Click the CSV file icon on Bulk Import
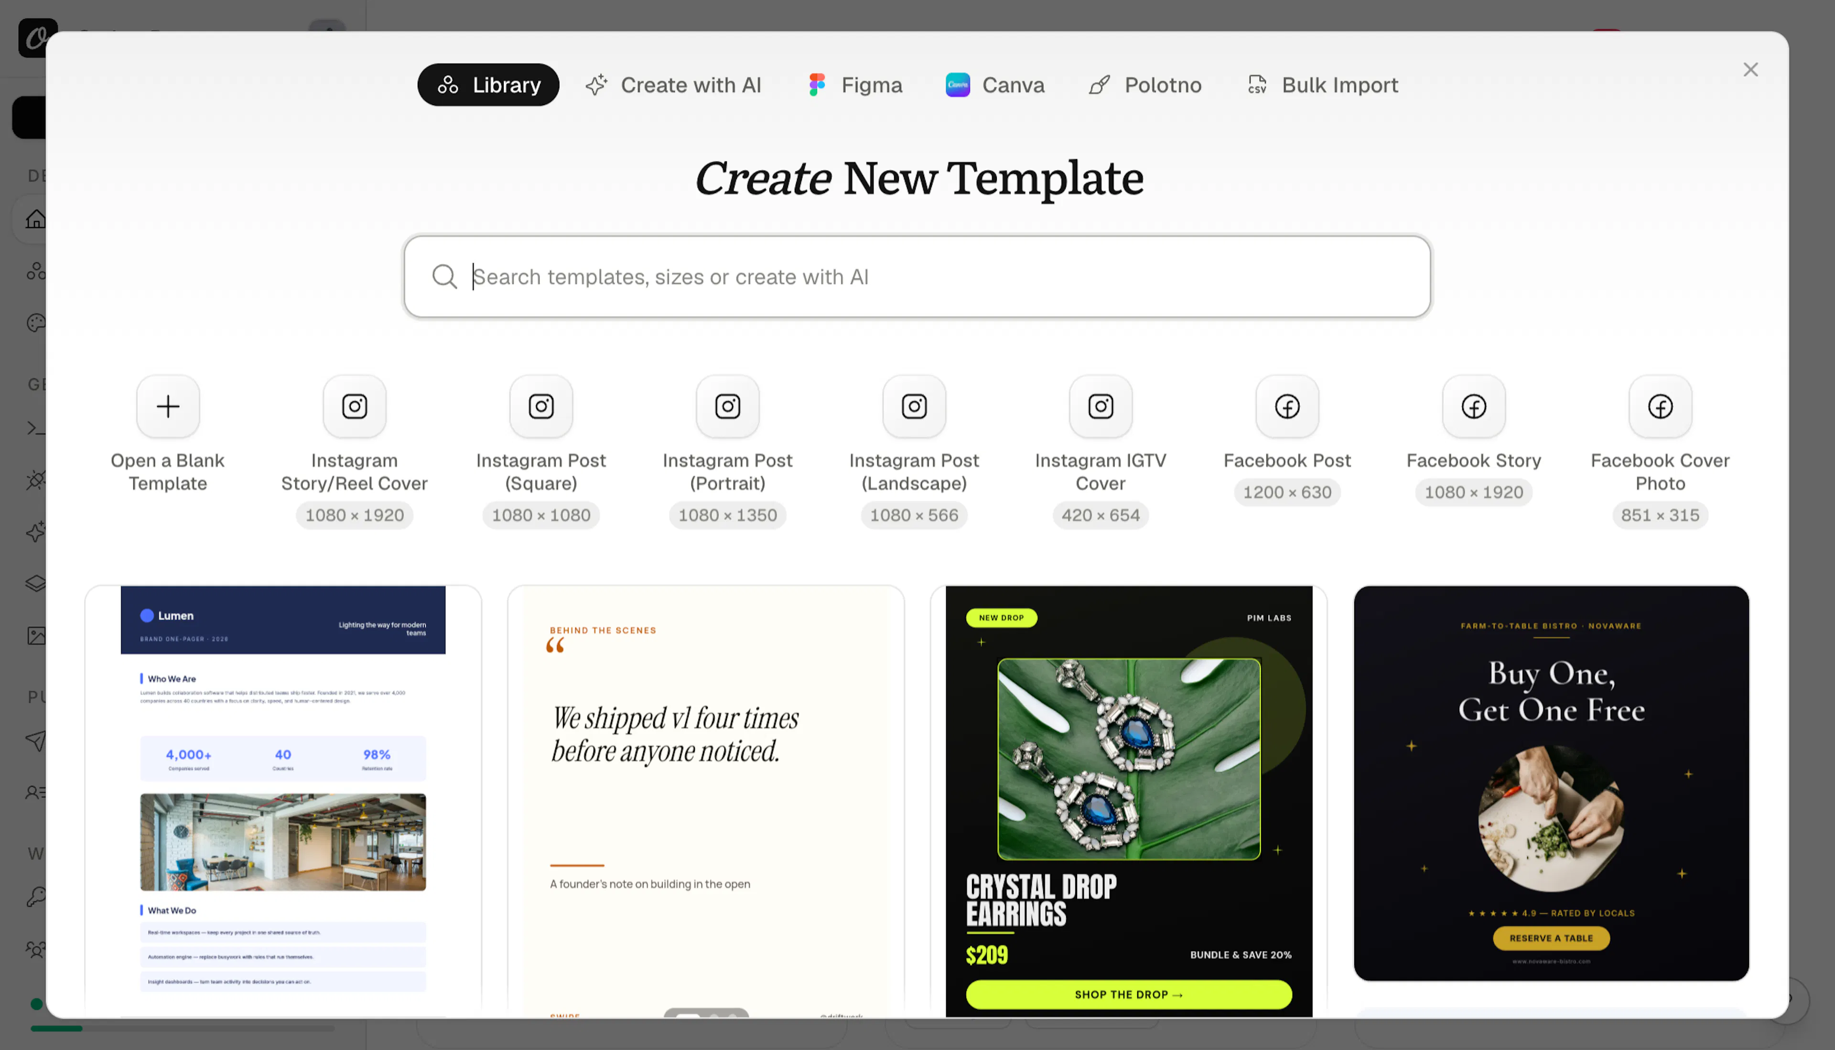The image size is (1835, 1050). pos(1257,85)
